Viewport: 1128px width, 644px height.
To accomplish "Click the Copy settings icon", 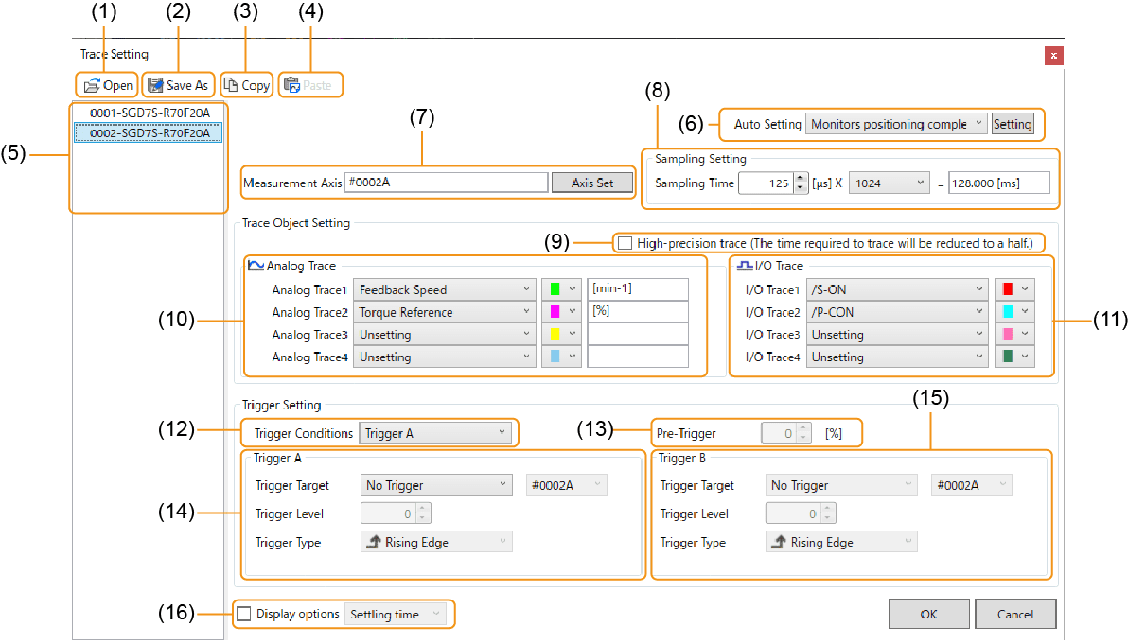I will pos(231,85).
